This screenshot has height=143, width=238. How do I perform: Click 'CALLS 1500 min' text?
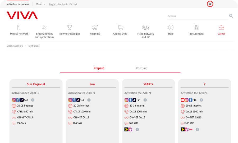pos(194,112)
